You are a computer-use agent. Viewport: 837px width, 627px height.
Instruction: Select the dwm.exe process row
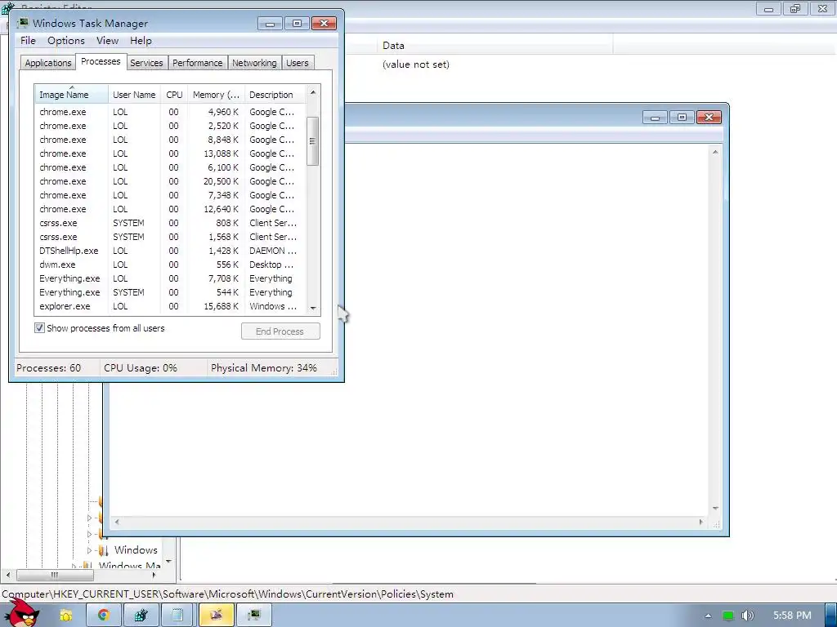pyautogui.click(x=170, y=265)
